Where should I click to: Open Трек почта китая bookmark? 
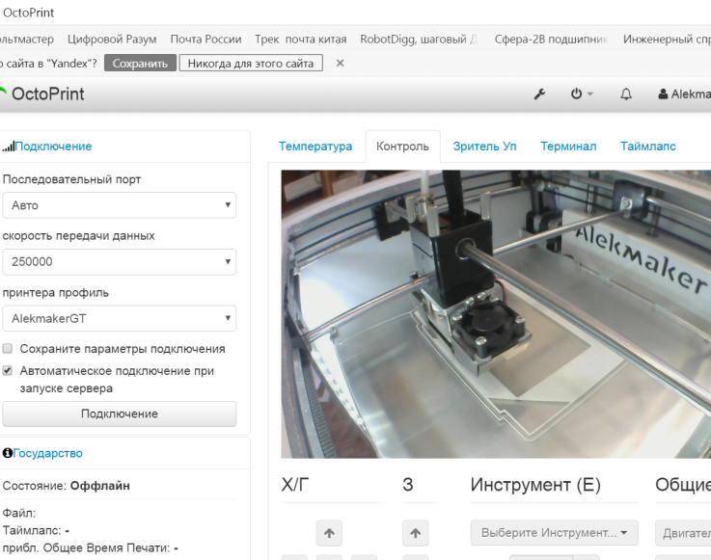[x=301, y=40]
